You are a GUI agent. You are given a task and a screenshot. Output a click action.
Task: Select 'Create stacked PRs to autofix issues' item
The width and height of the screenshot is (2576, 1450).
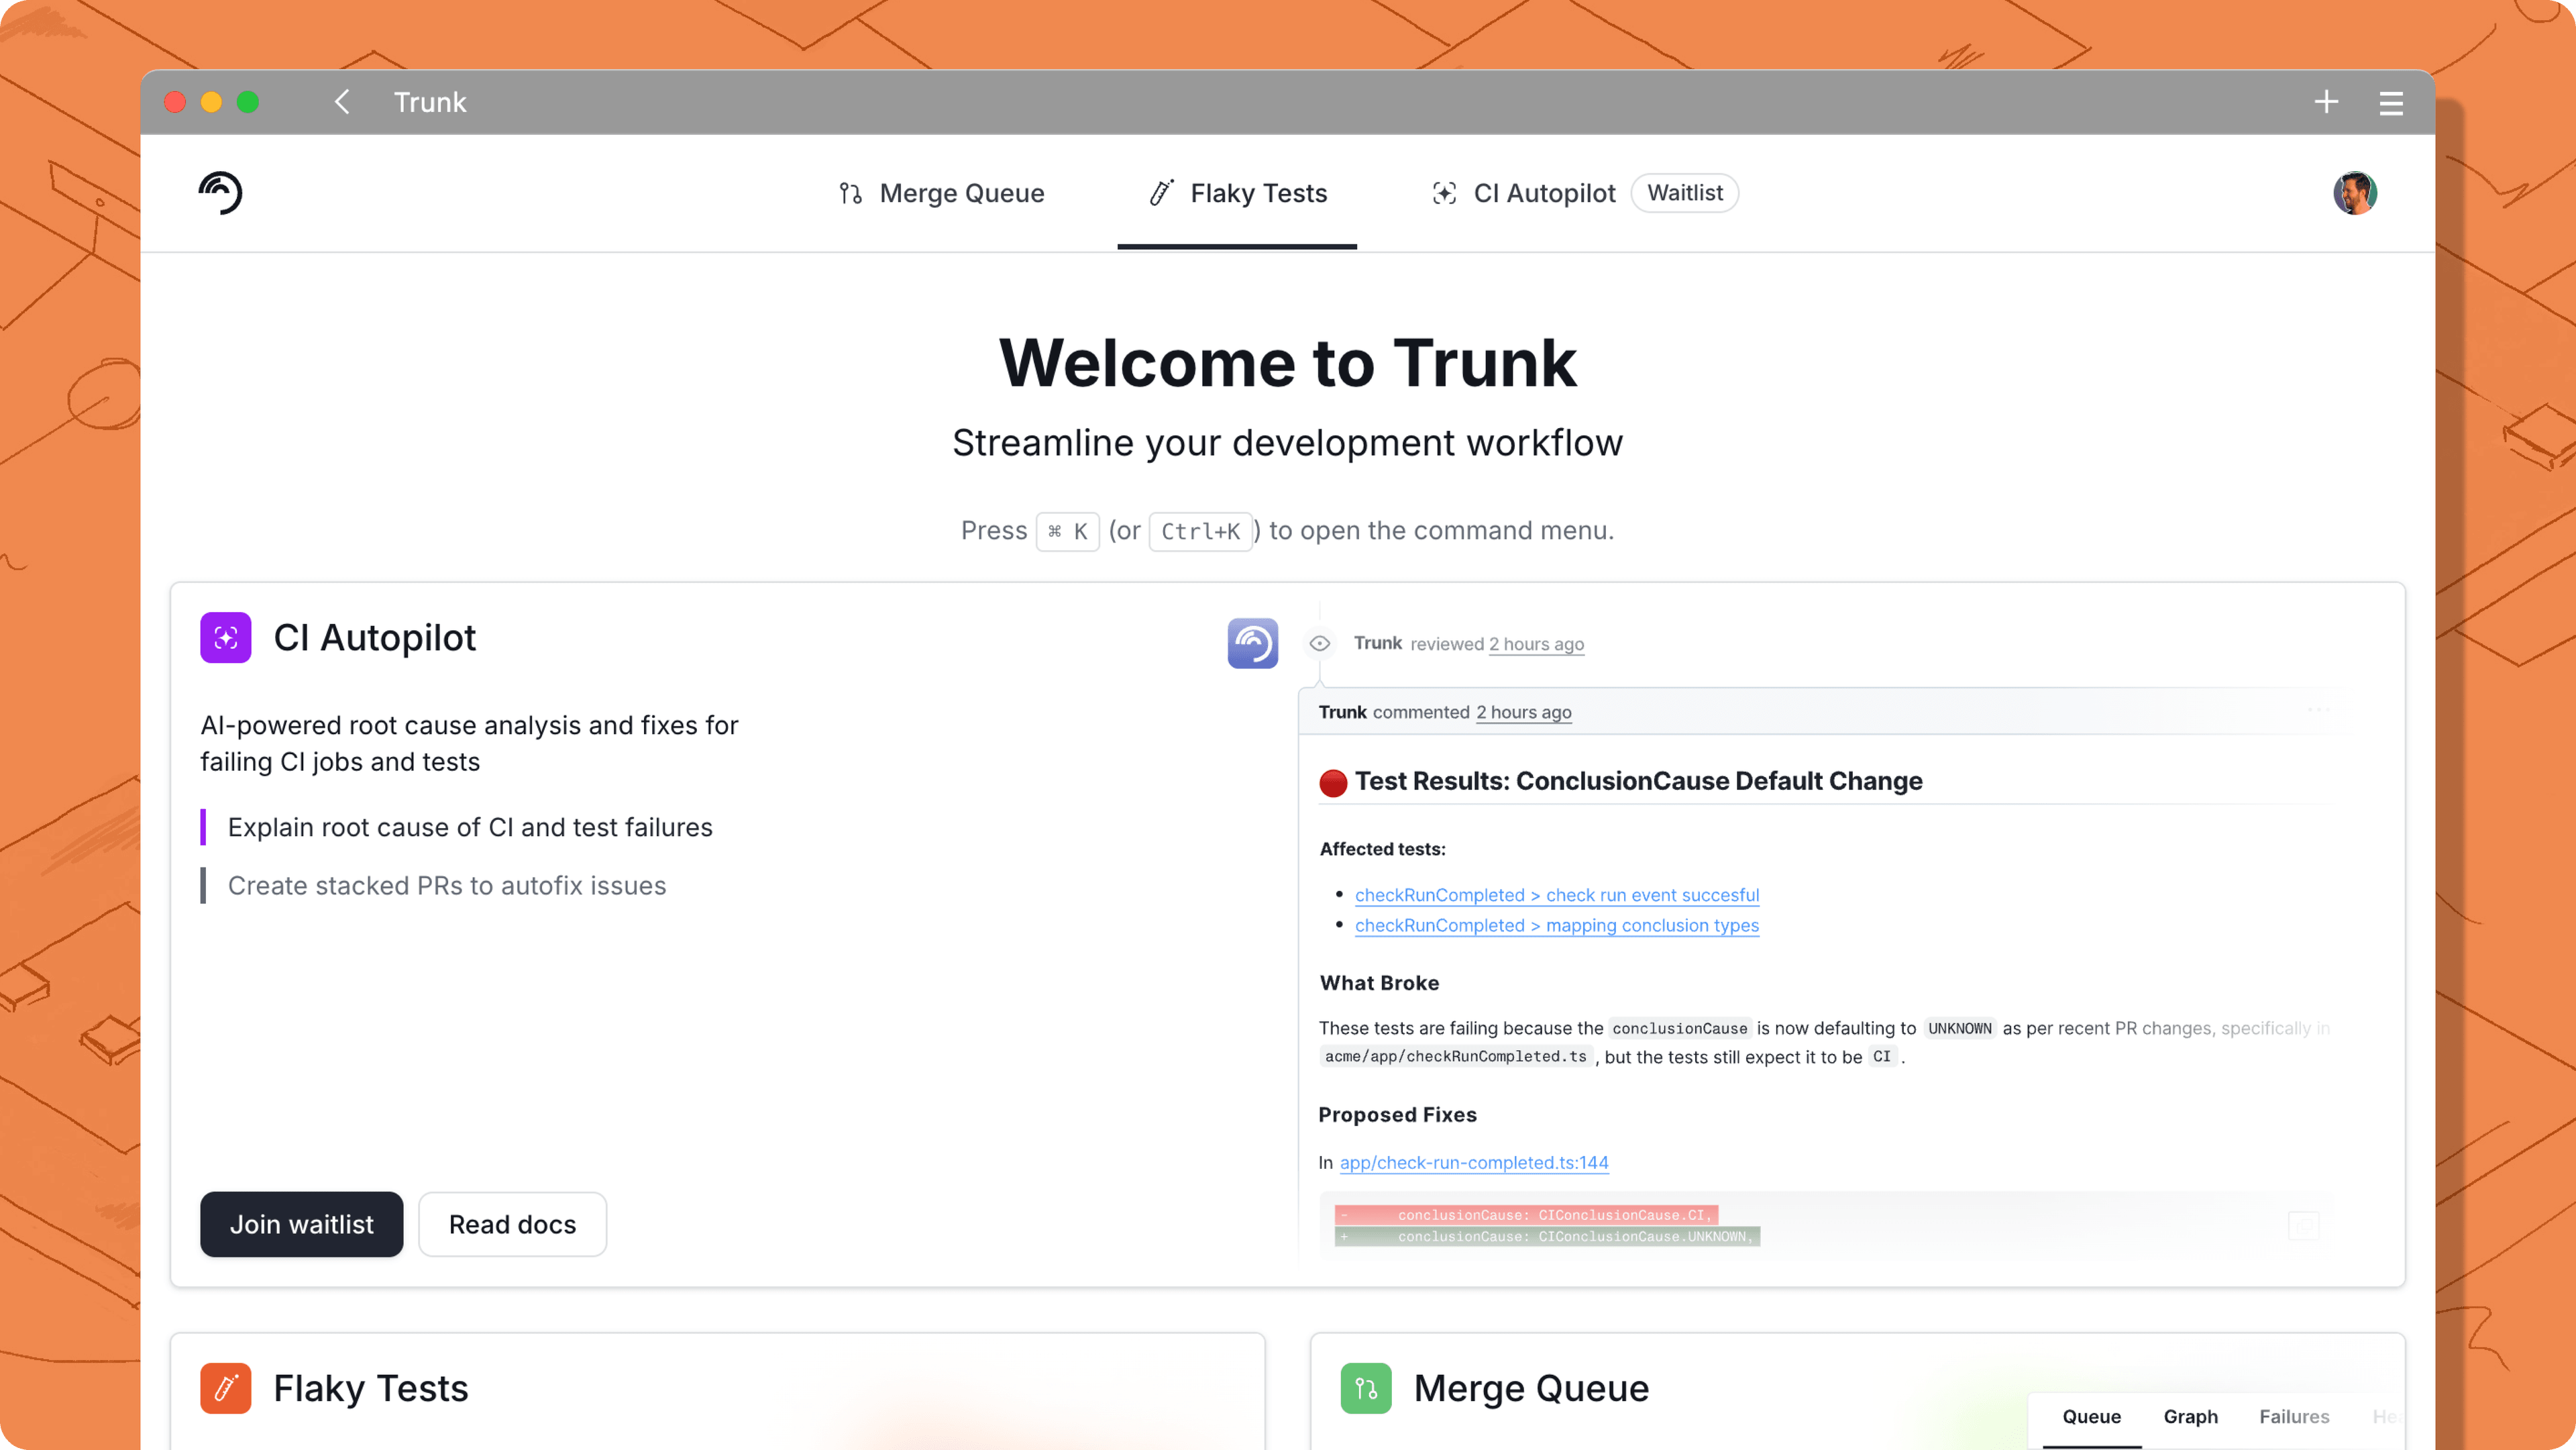click(446, 886)
